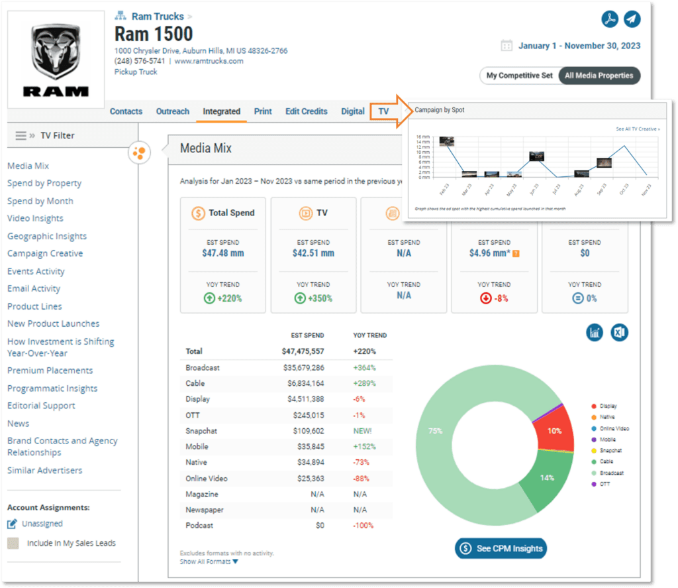Export page as PDF icon
This screenshot has width=678, height=588.
(x=610, y=19)
